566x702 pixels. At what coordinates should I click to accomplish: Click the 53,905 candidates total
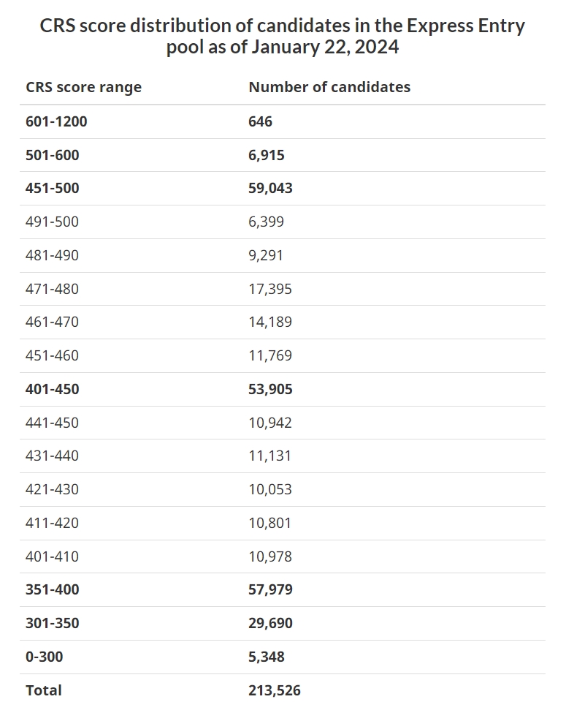270,389
